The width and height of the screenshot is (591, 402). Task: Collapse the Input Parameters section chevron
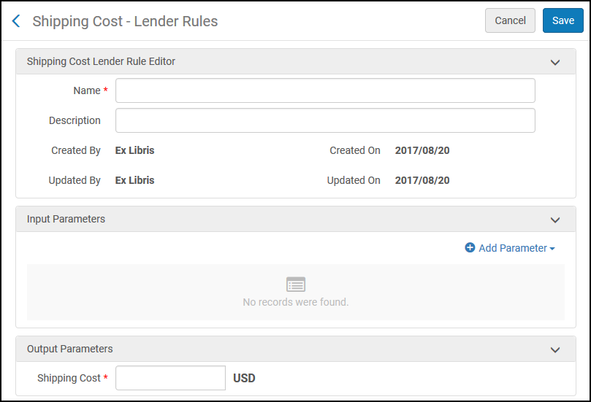(x=554, y=220)
